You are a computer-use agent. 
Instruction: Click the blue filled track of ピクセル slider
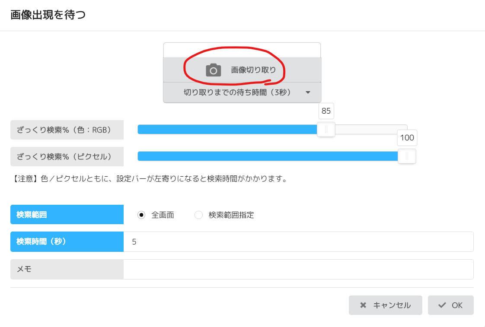[x=259, y=156]
